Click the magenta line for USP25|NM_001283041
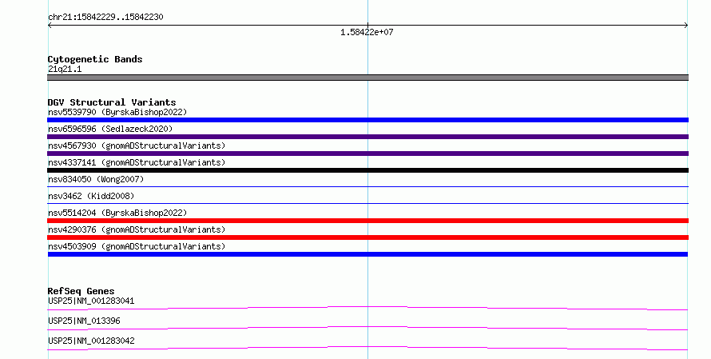 point(367,308)
